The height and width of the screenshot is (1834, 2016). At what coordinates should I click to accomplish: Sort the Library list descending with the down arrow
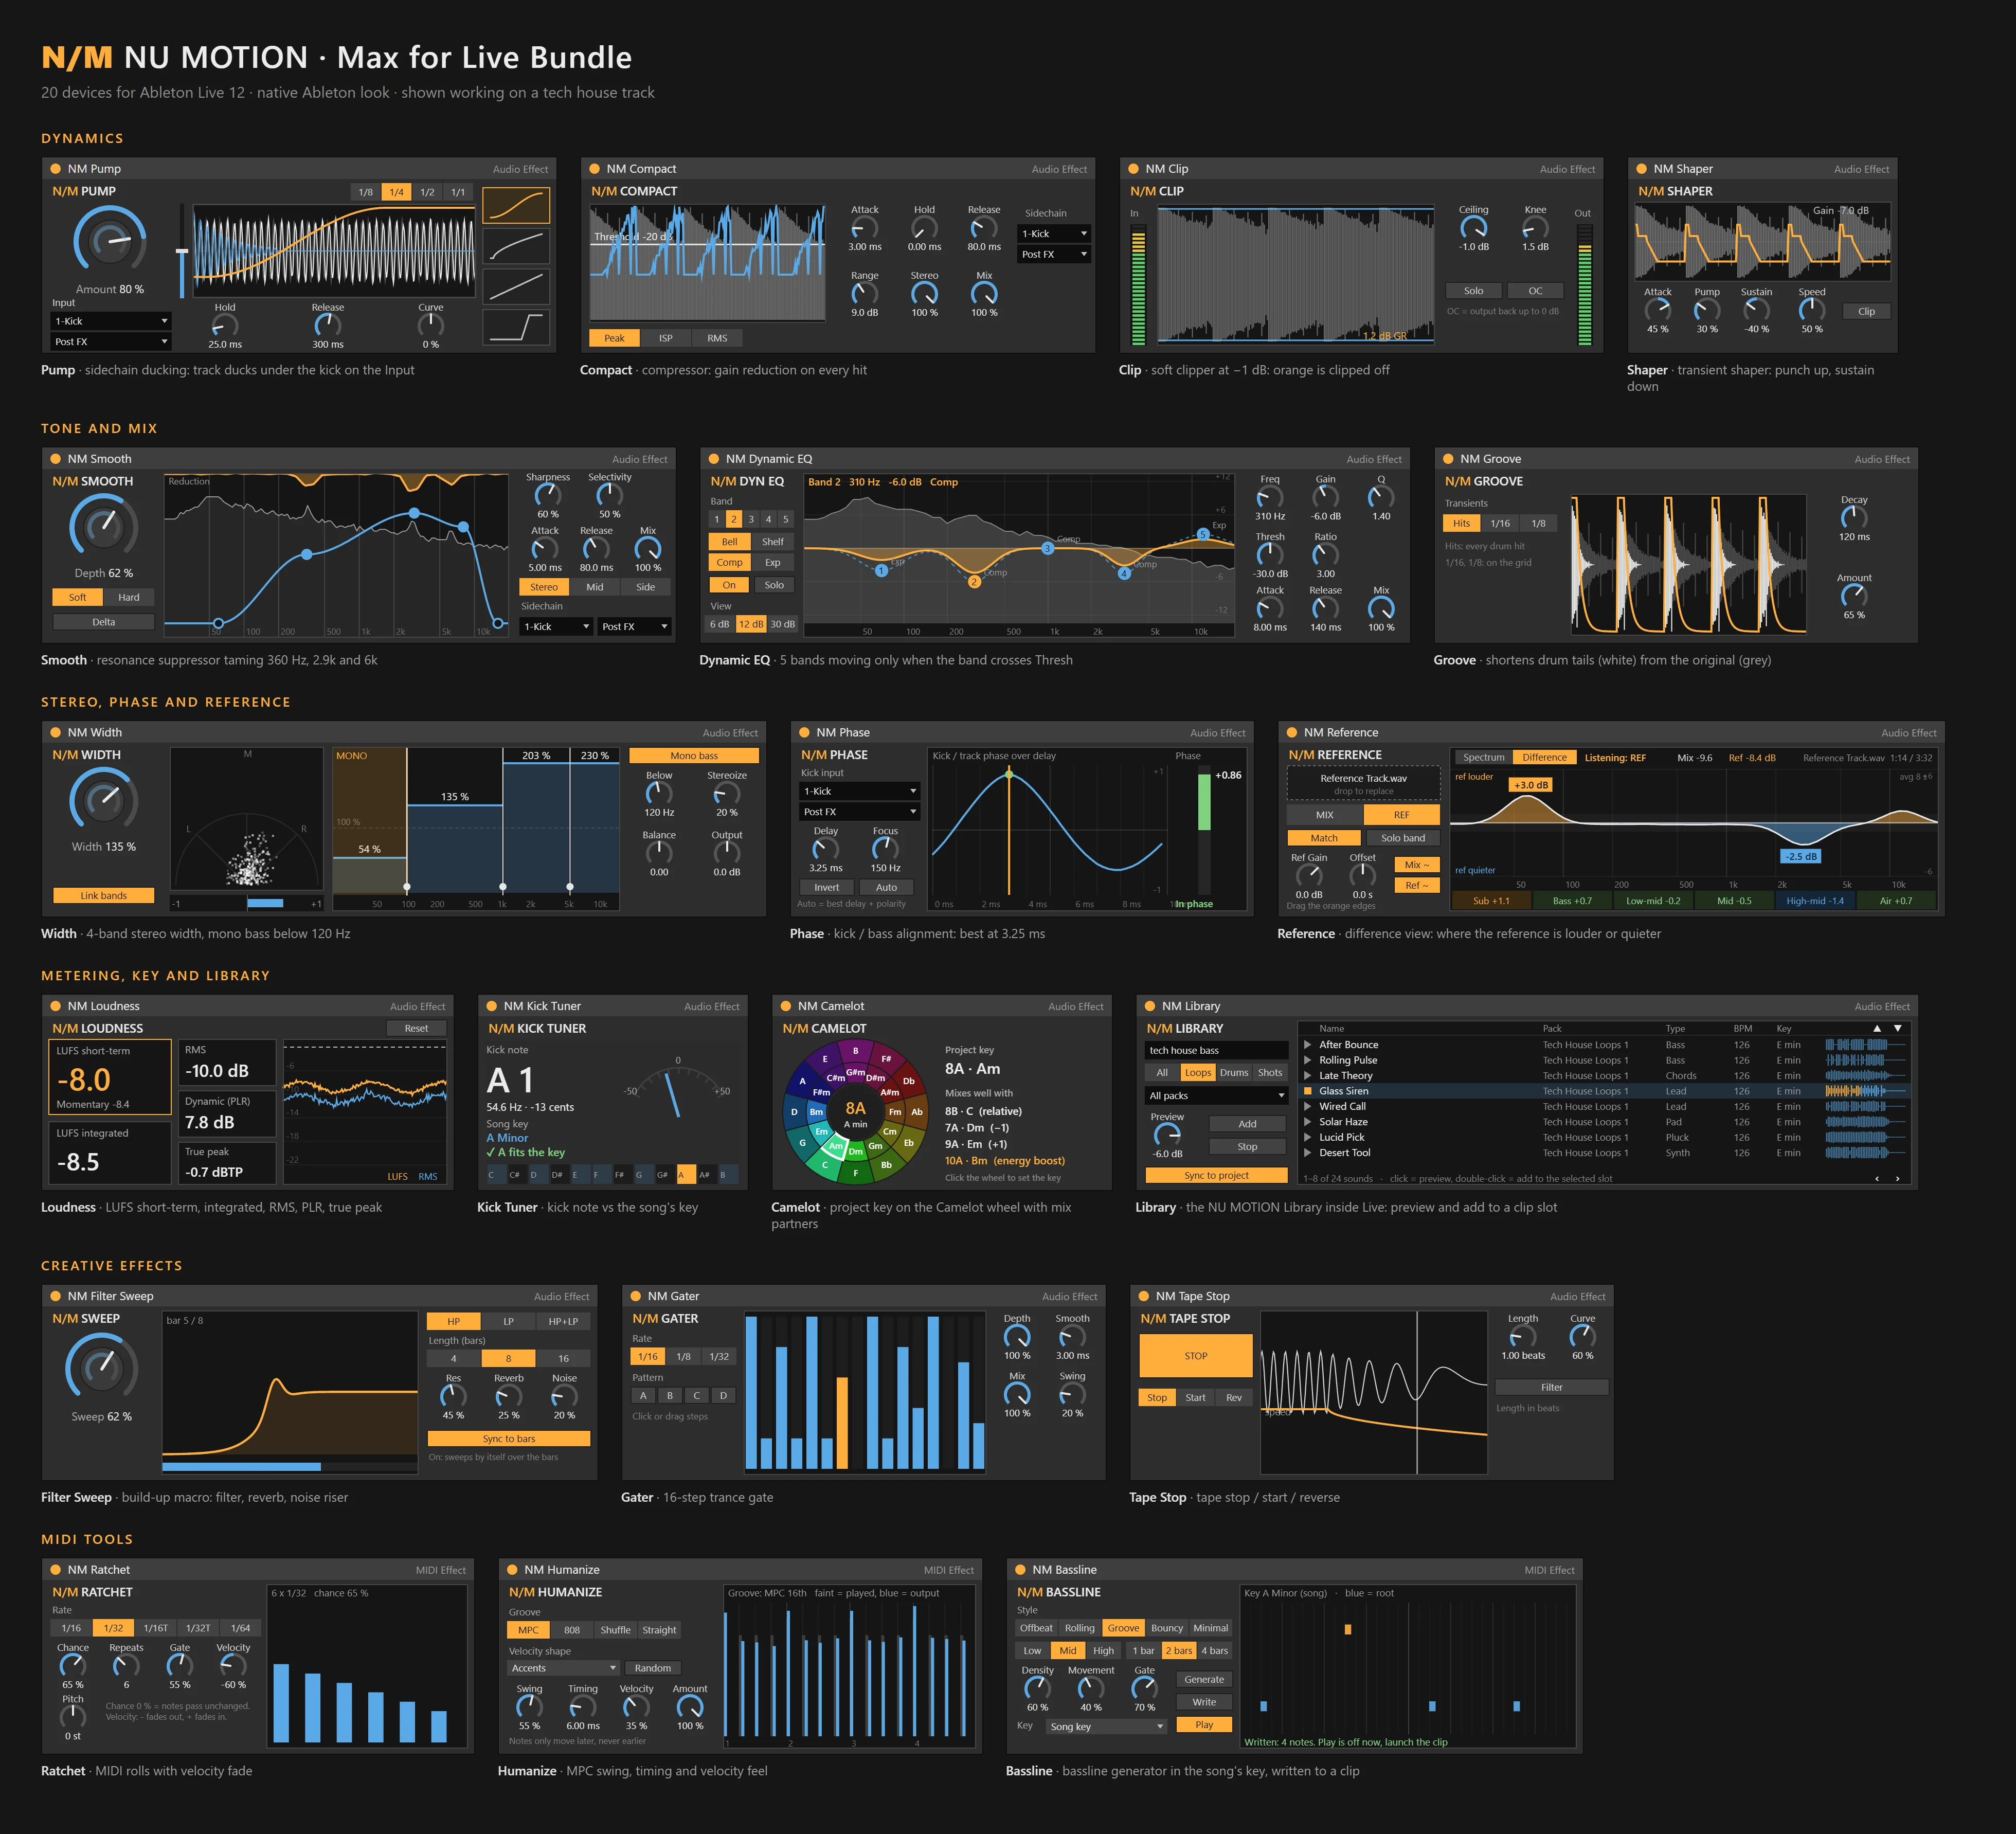[1898, 1028]
